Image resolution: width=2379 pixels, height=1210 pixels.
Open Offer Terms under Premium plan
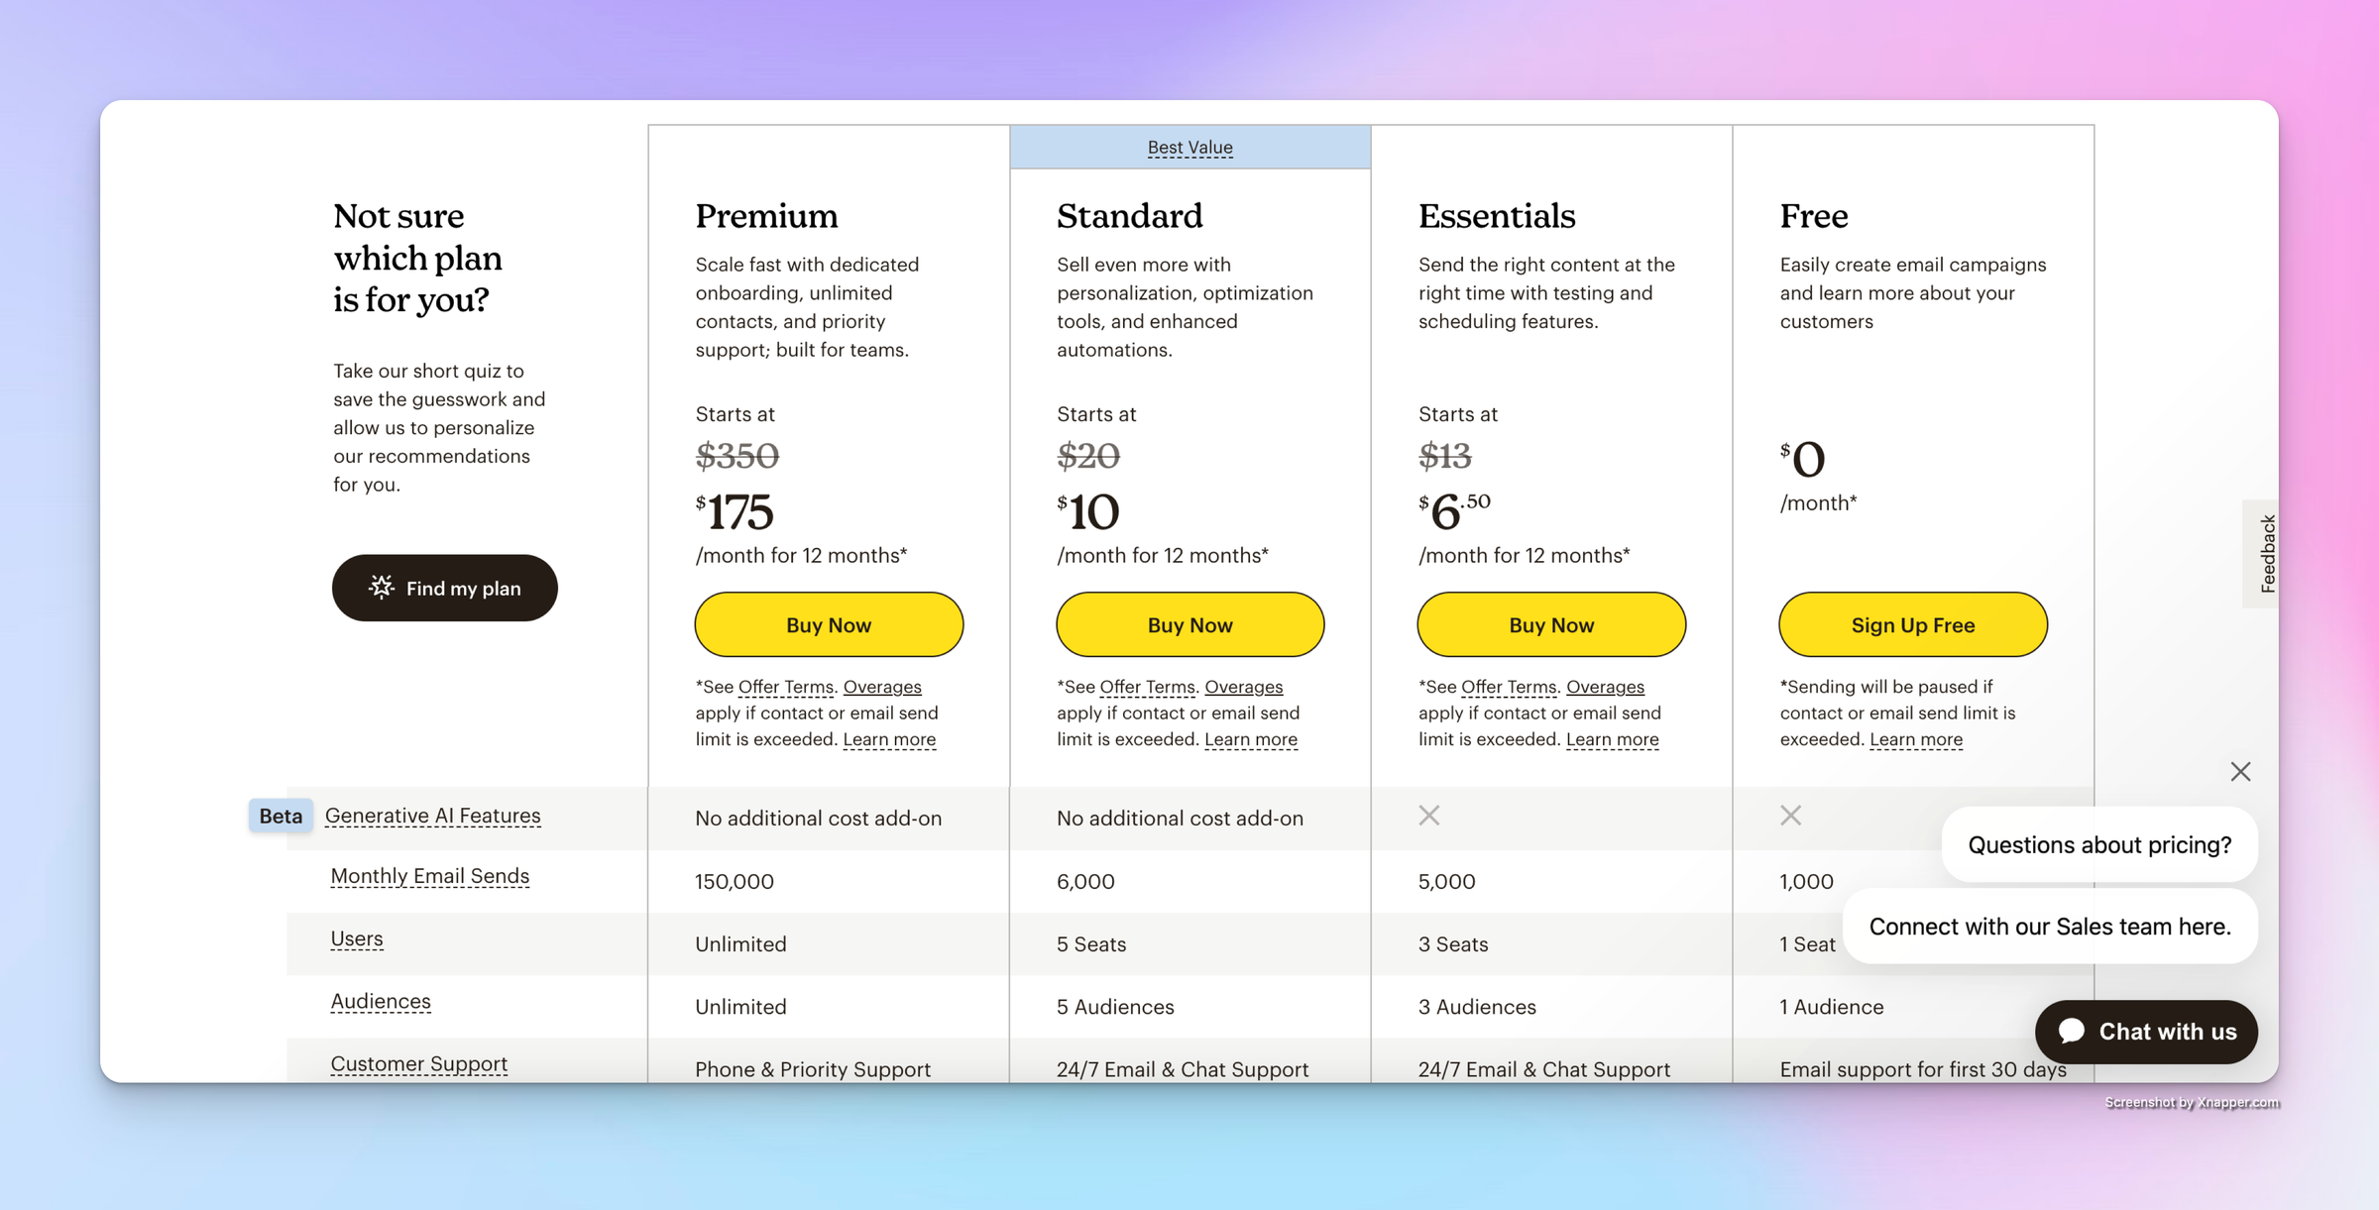click(785, 686)
